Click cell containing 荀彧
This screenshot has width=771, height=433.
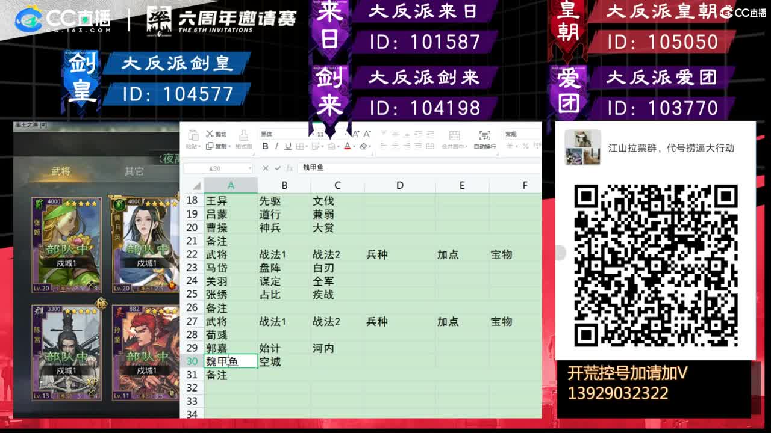(x=231, y=334)
